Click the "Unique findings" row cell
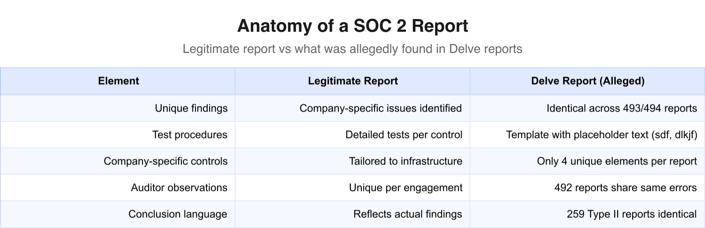This screenshot has width=705, height=228. pyautogui.click(x=191, y=108)
